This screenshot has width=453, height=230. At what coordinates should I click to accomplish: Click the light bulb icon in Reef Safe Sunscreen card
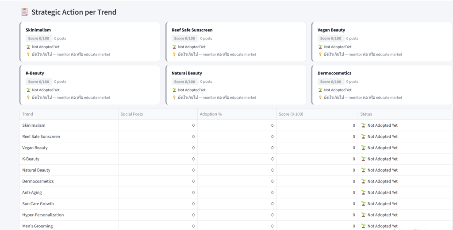coord(174,55)
